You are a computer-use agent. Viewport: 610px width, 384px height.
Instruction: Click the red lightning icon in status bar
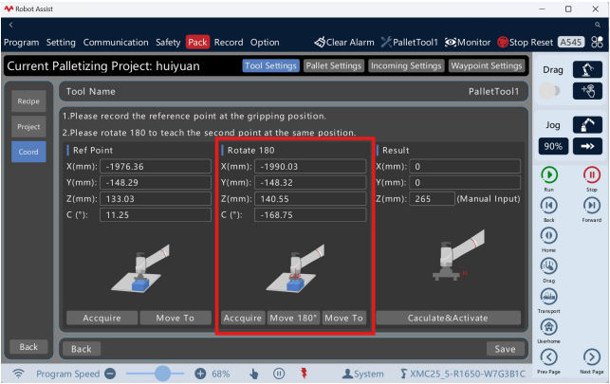pos(304,374)
